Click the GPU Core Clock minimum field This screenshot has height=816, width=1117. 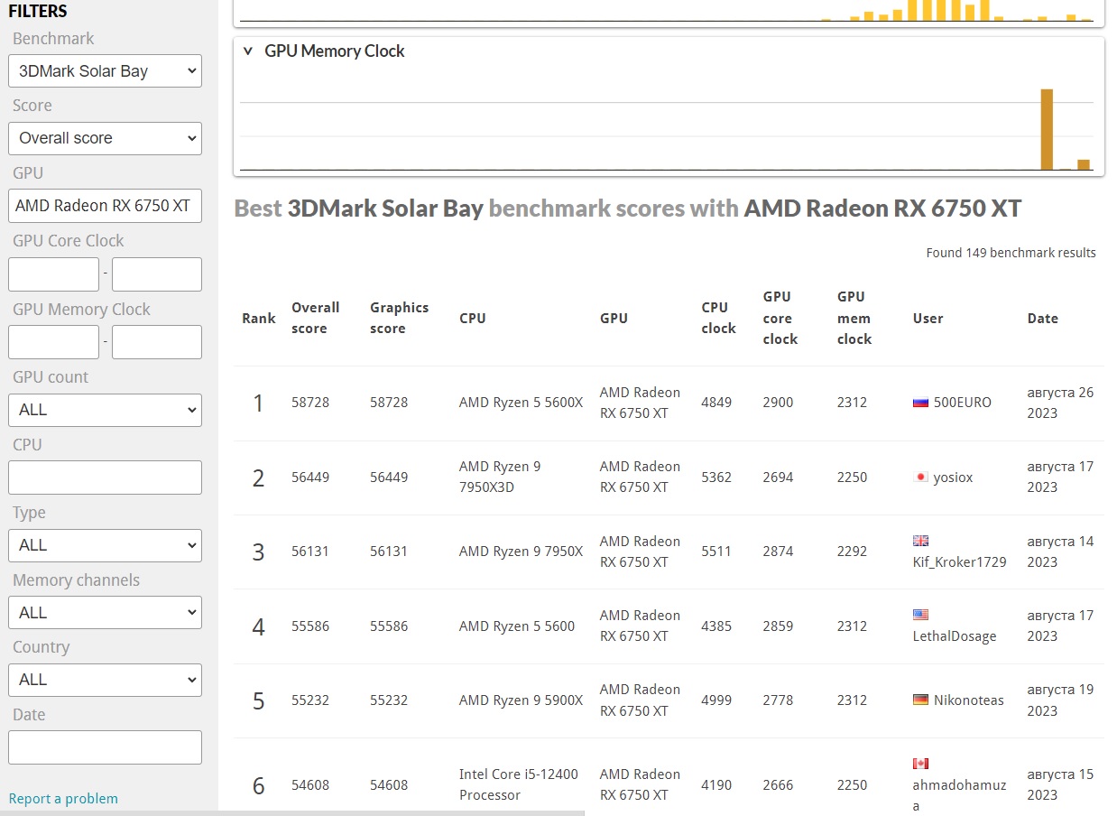pos(53,274)
